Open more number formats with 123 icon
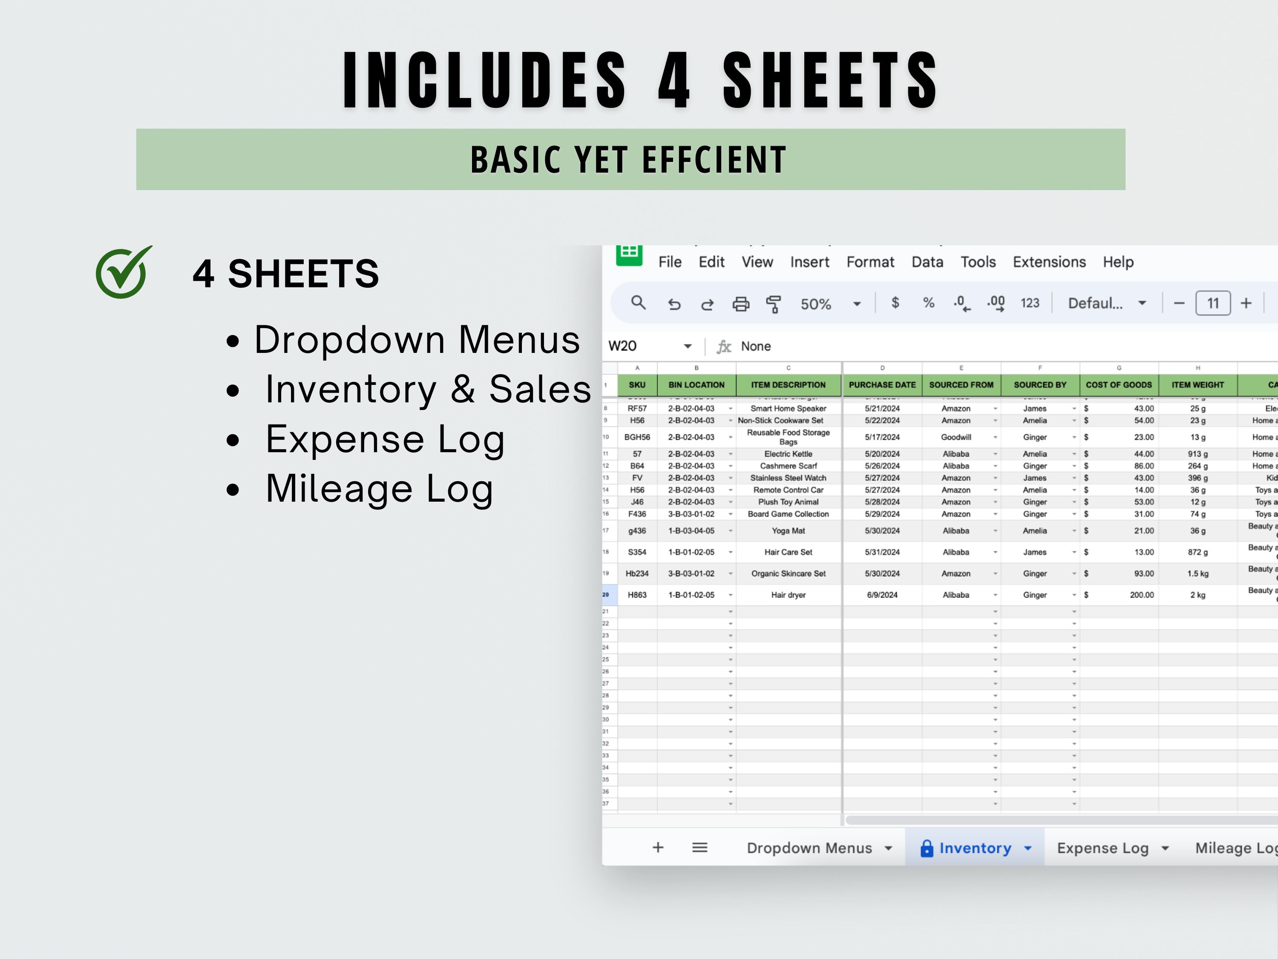Image resolution: width=1278 pixels, height=959 pixels. pyautogui.click(x=1030, y=303)
